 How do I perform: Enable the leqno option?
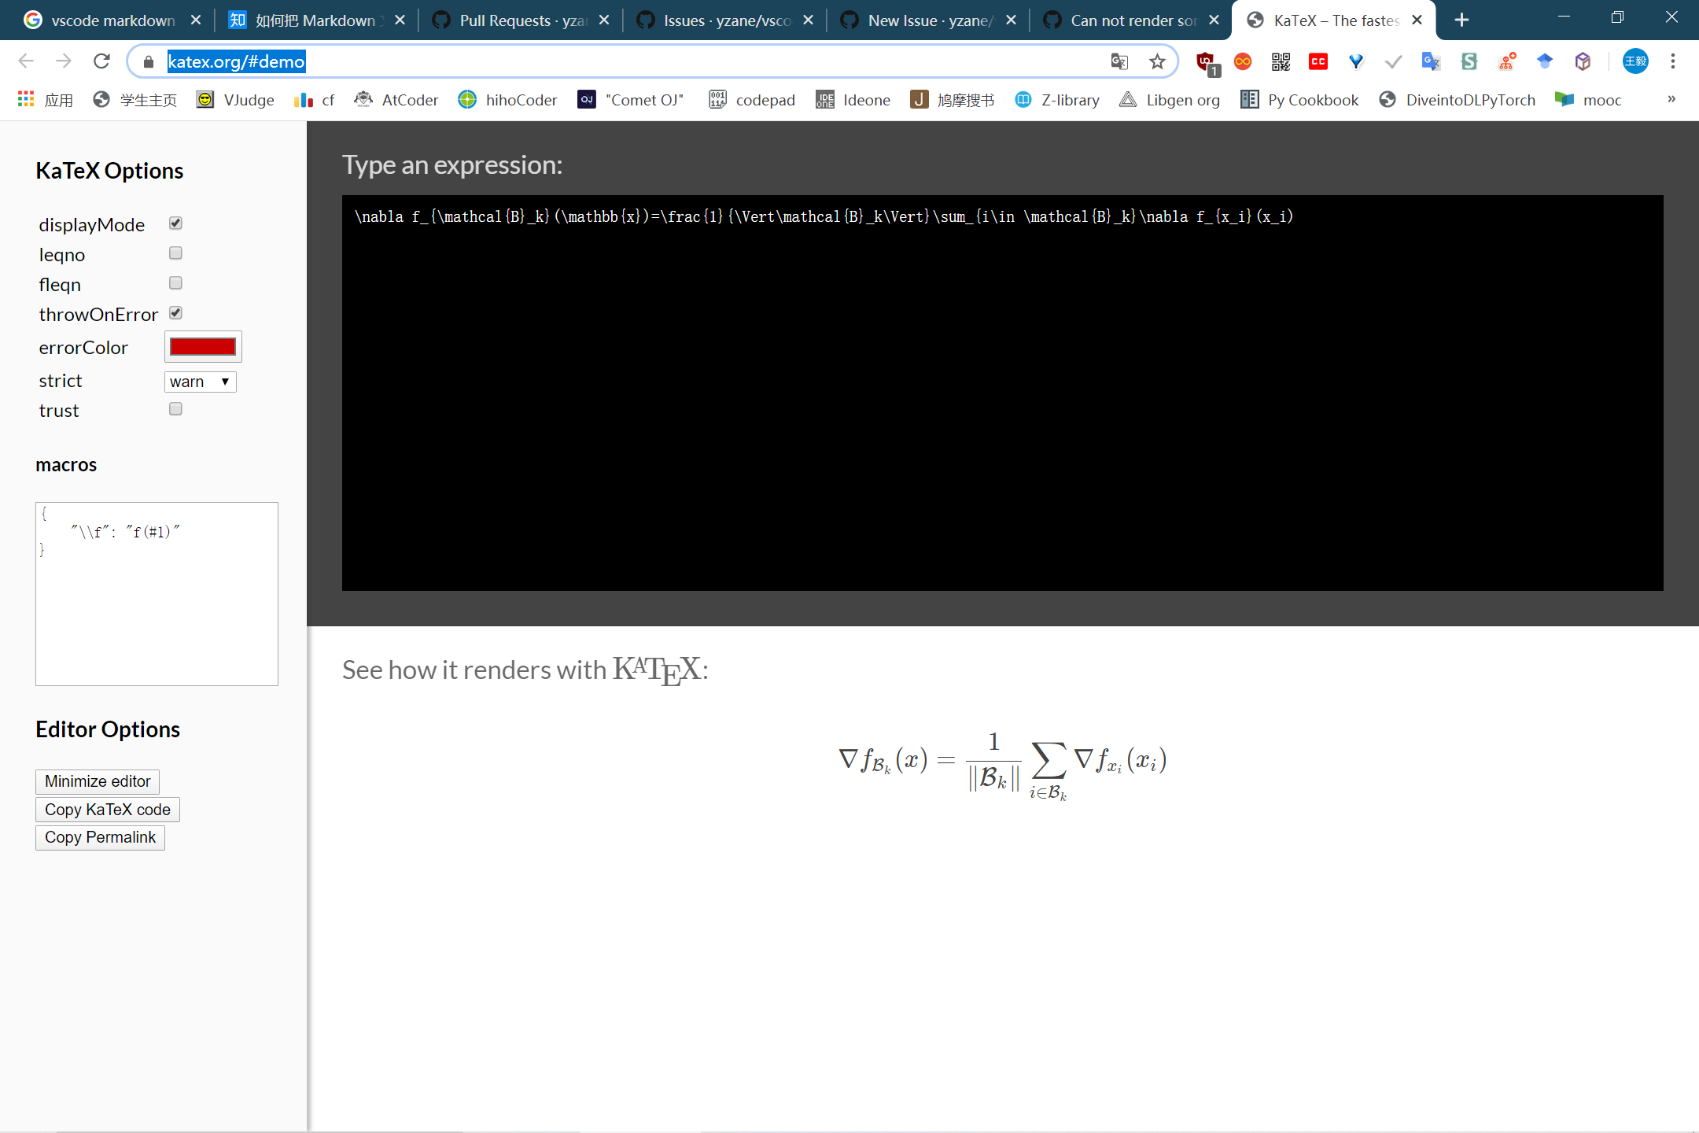(x=175, y=253)
